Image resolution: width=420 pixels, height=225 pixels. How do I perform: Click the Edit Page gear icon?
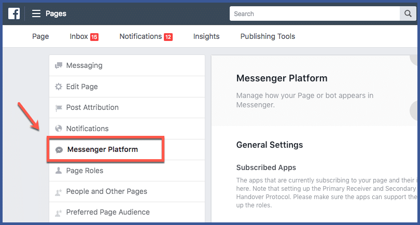tap(59, 87)
